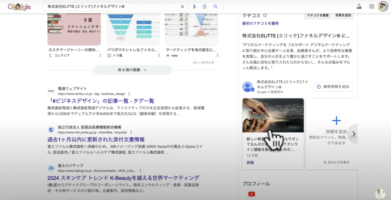Click the クチコミを募集 button
The height and width of the screenshot is (200, 391).
click(x=317, y=15)
